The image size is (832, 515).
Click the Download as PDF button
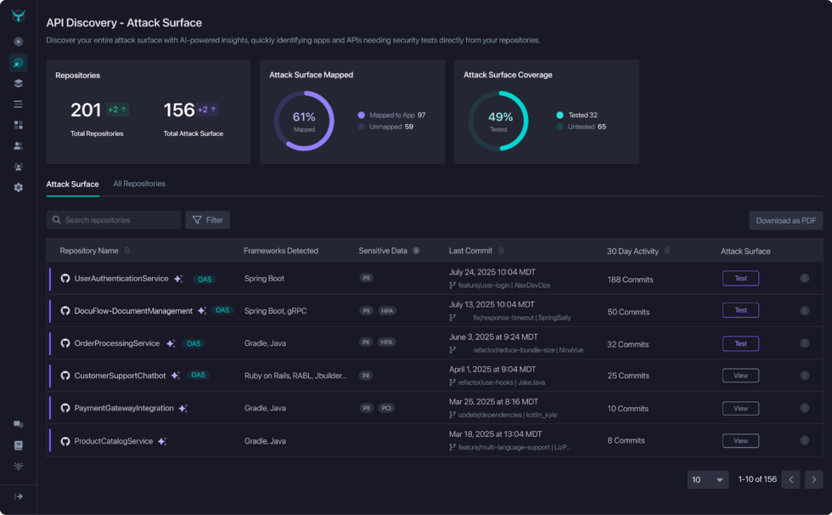(x=785, y=219)
